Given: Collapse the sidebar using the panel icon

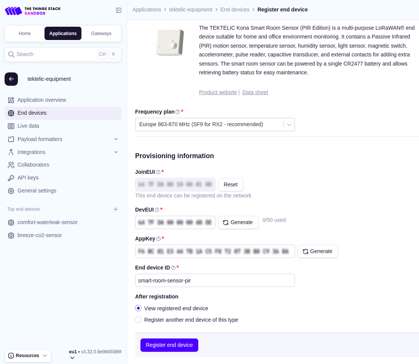Looking at the screenshot, I should click(x=119, y=10).
